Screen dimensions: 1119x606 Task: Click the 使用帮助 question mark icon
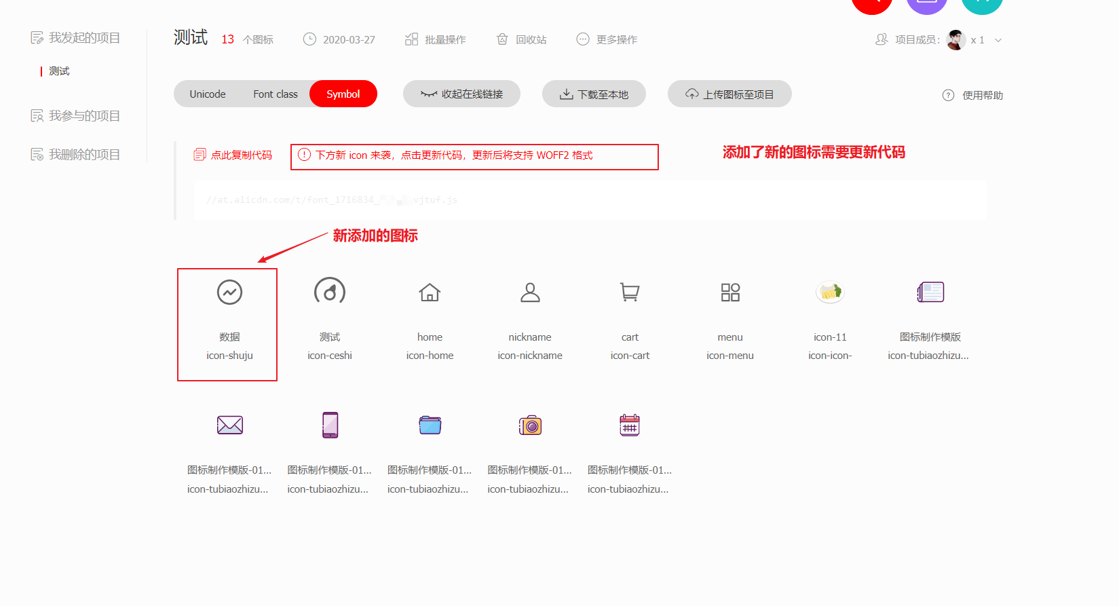949,95
